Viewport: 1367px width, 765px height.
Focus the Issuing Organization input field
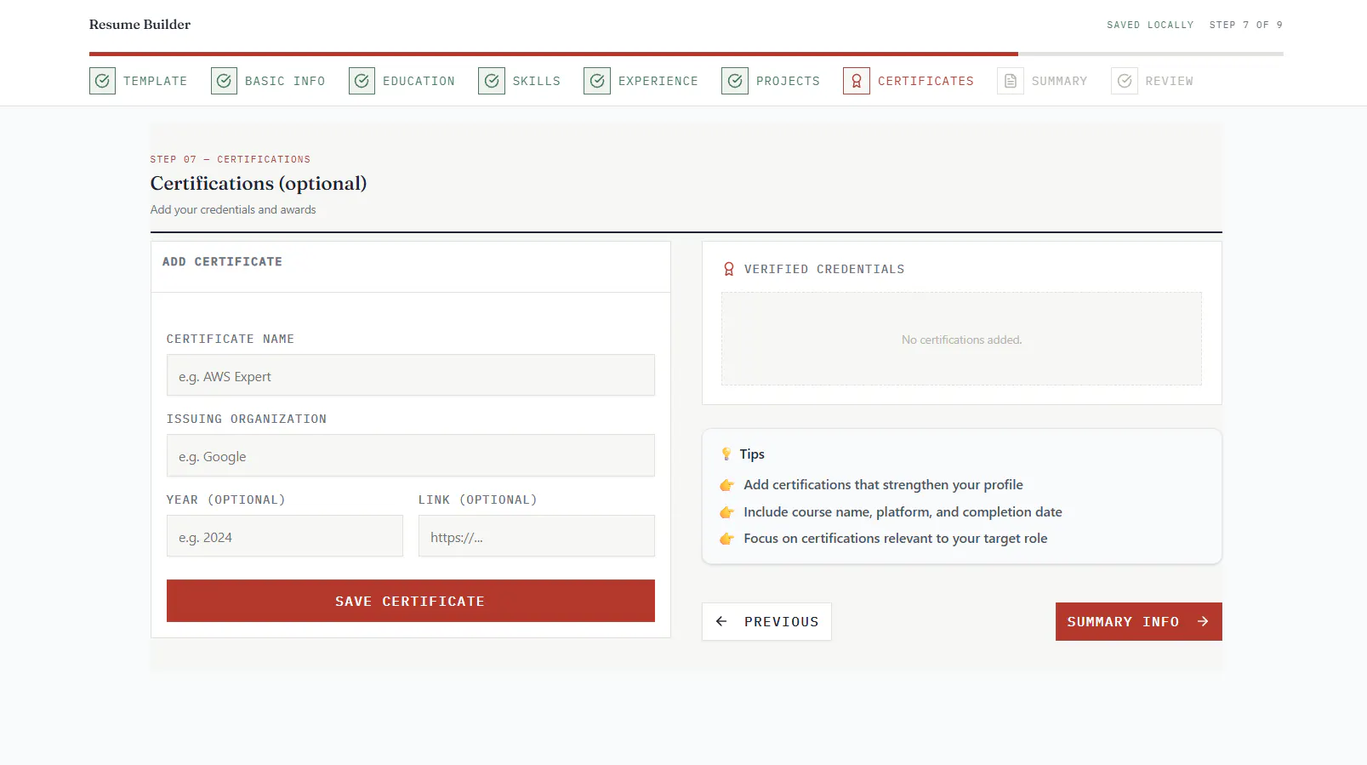point(411,456)
